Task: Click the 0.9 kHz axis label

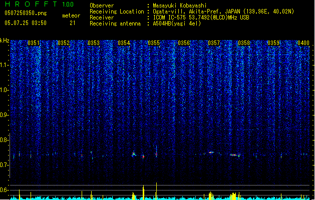Action: [5, 115]
